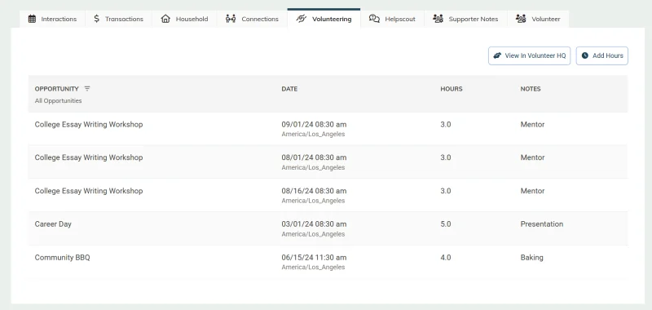Select the Community BBQ row
This screenshot has height=310, width=652.
pyautogui.click(x=328, y=262)
